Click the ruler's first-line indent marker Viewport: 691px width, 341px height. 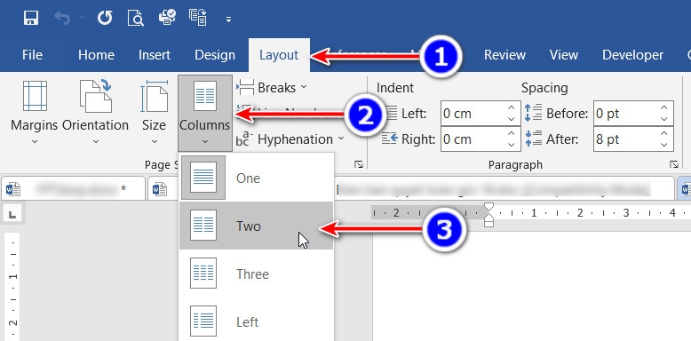point(488,206)
